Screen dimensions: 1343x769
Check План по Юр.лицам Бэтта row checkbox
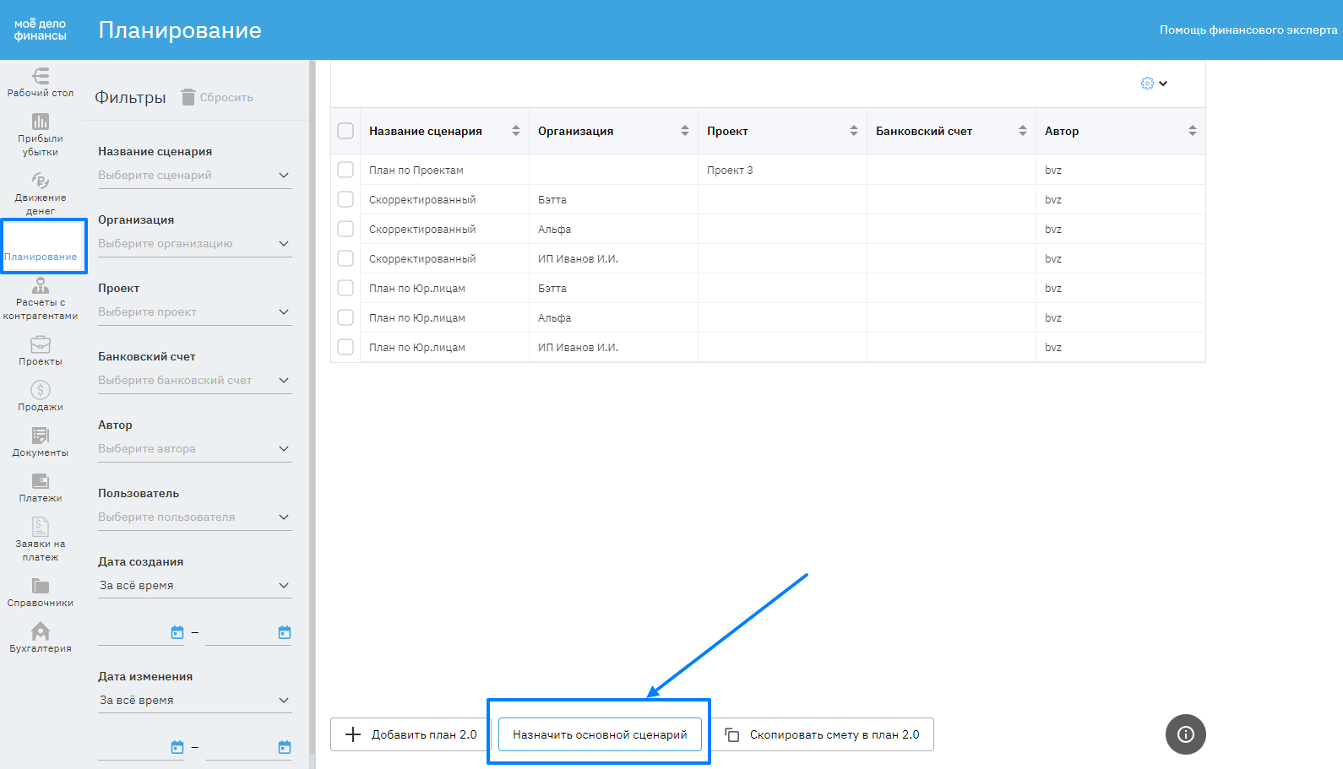coord(345,288)
